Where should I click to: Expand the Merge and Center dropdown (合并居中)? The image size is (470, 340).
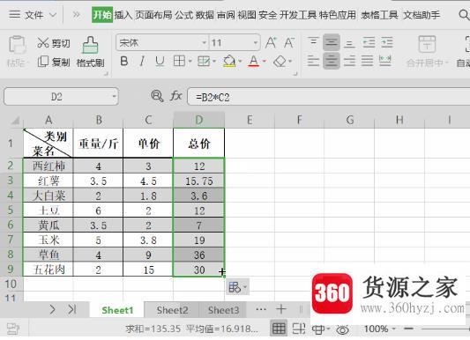click(427, 63)
